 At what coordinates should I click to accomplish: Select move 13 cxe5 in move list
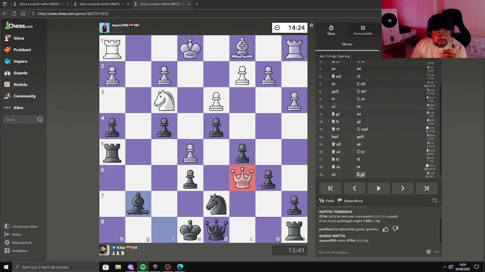point(363,129)
